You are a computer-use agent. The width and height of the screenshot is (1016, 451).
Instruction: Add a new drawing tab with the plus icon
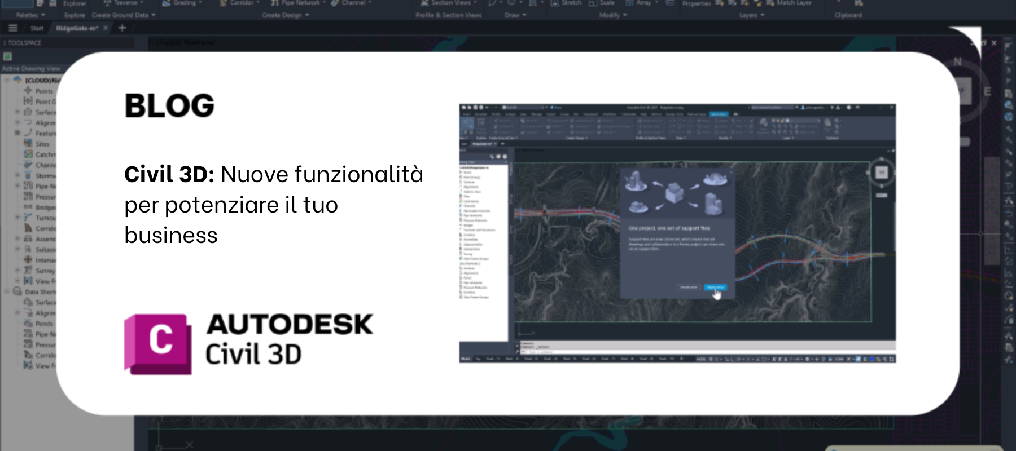tap(122, 28)
